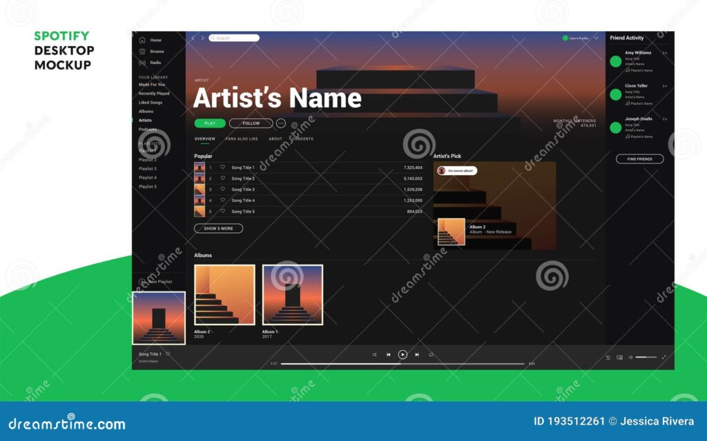Click Joseph Ovalle name in Friend Activity

point(639,119)
